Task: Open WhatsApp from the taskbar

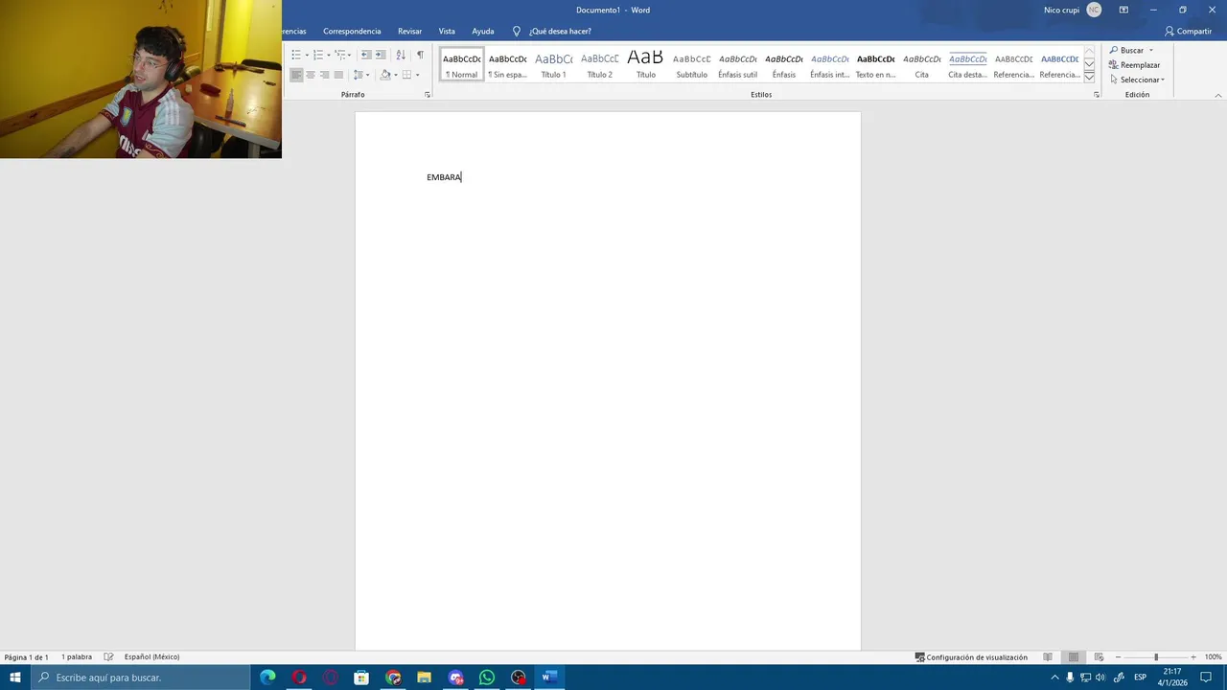Action: tap(487, 678)
